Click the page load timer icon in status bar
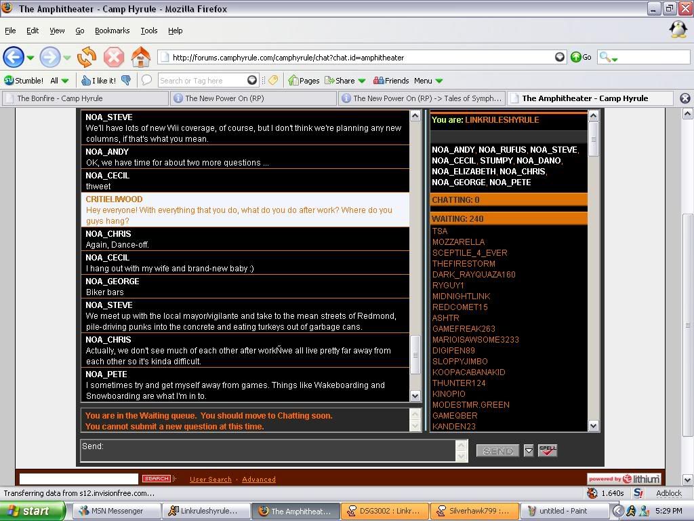This screenshot has height=521, width=694. coord(592,493)
